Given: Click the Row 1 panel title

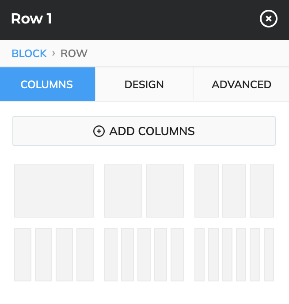Looking at the screenshot, I should click(x=31, y=19).
